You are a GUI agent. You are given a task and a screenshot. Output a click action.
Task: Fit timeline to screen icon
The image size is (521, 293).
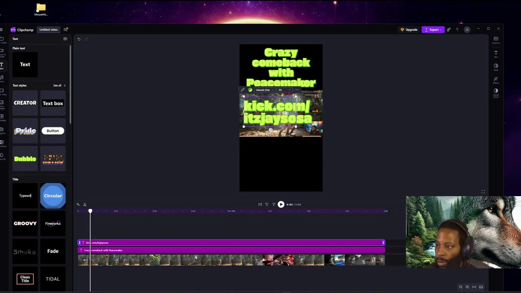(474, 287)
